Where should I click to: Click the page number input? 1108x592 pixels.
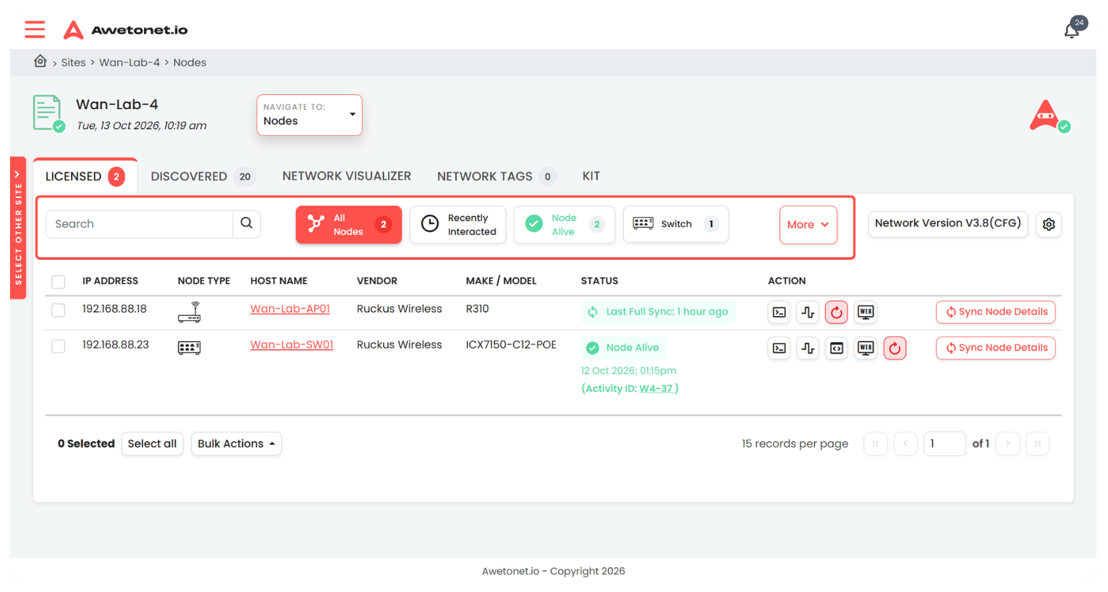coord(944,444)
